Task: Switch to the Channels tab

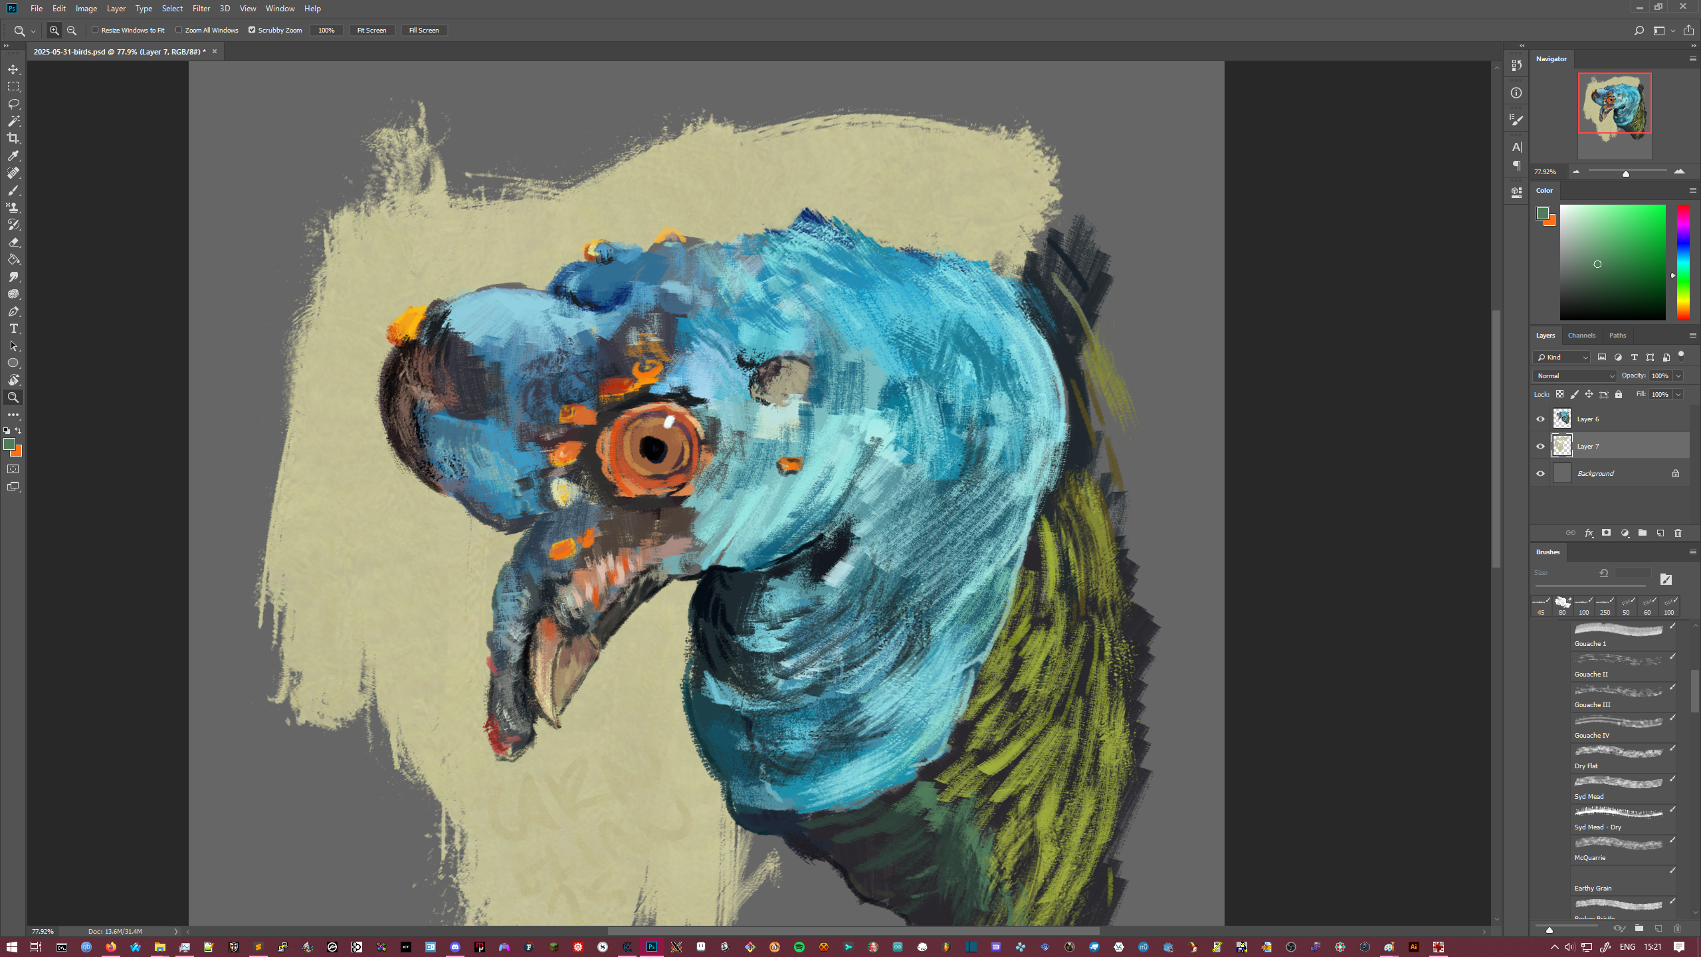Action: click(x=1581, y=336)
